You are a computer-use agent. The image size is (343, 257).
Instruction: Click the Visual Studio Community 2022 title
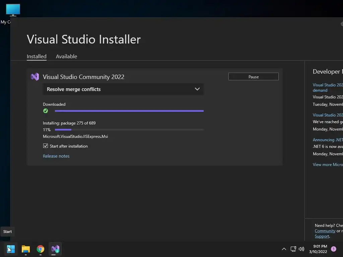tap(83, 77)
